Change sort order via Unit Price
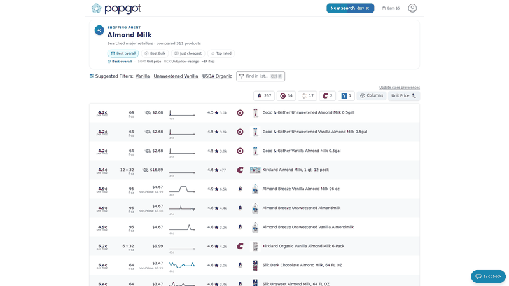 click(404, 96)
